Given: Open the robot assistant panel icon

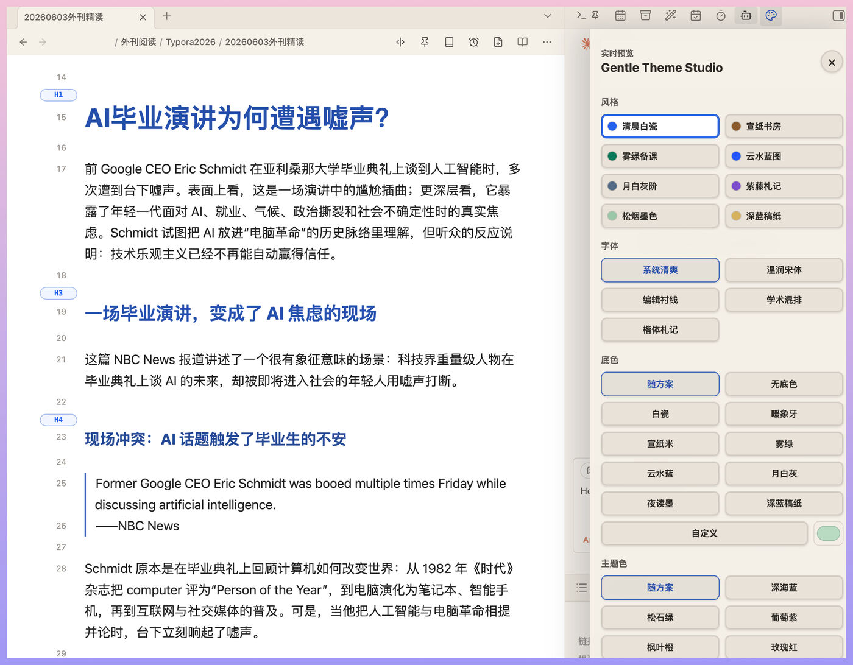Looking at the screenshot, I should pyautogui.click(x=746, y=16).
